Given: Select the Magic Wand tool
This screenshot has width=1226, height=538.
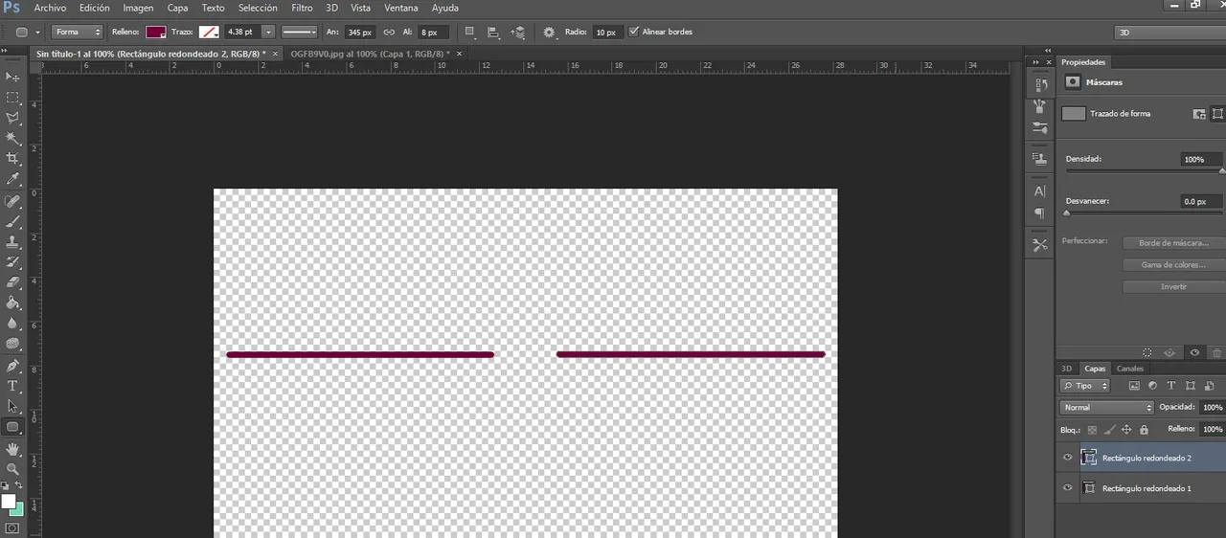Looking at the screenshot, I should point(13,138).
